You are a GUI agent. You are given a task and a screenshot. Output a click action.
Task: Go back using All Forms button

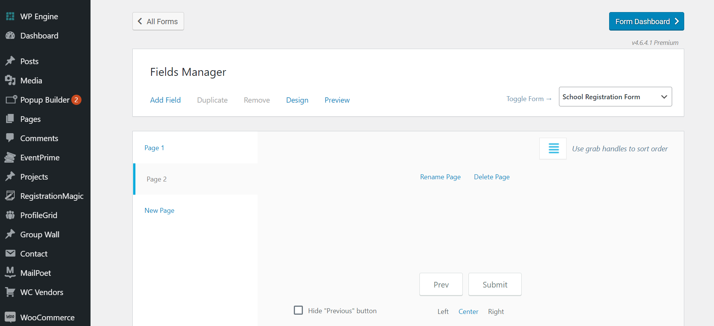click(x=158, y=22)
